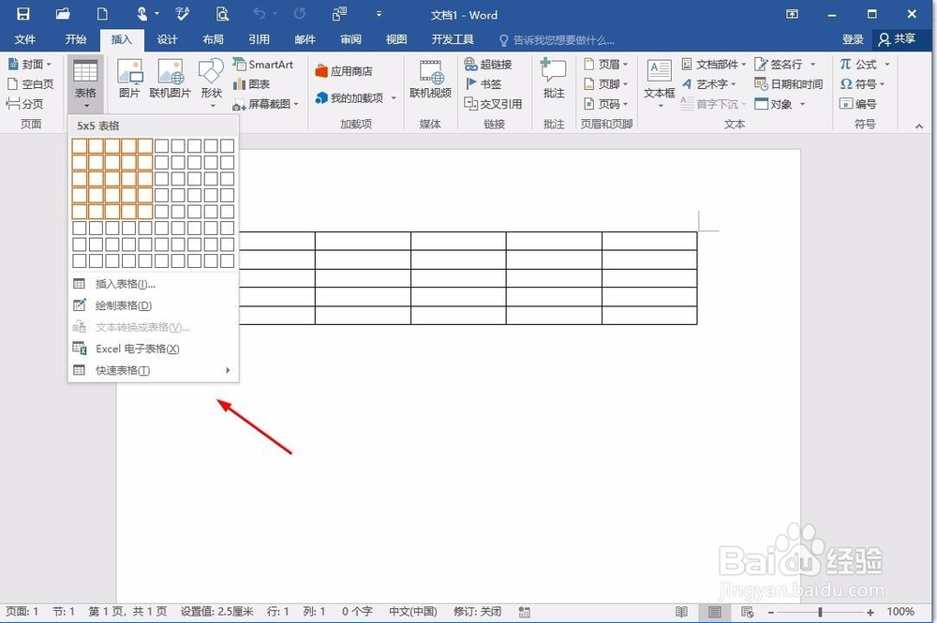Insert Date and Time (日期和时间)
Viewport: 937px width, 623px height.
[789, 83]
